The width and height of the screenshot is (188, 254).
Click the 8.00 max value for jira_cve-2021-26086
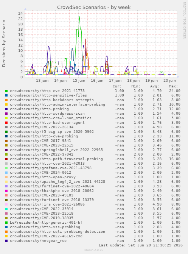pos(176,204)
